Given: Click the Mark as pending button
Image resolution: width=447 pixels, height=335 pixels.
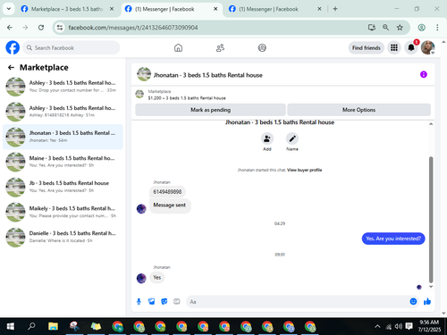Looking at the screenshot, I should tap(210, 110).
